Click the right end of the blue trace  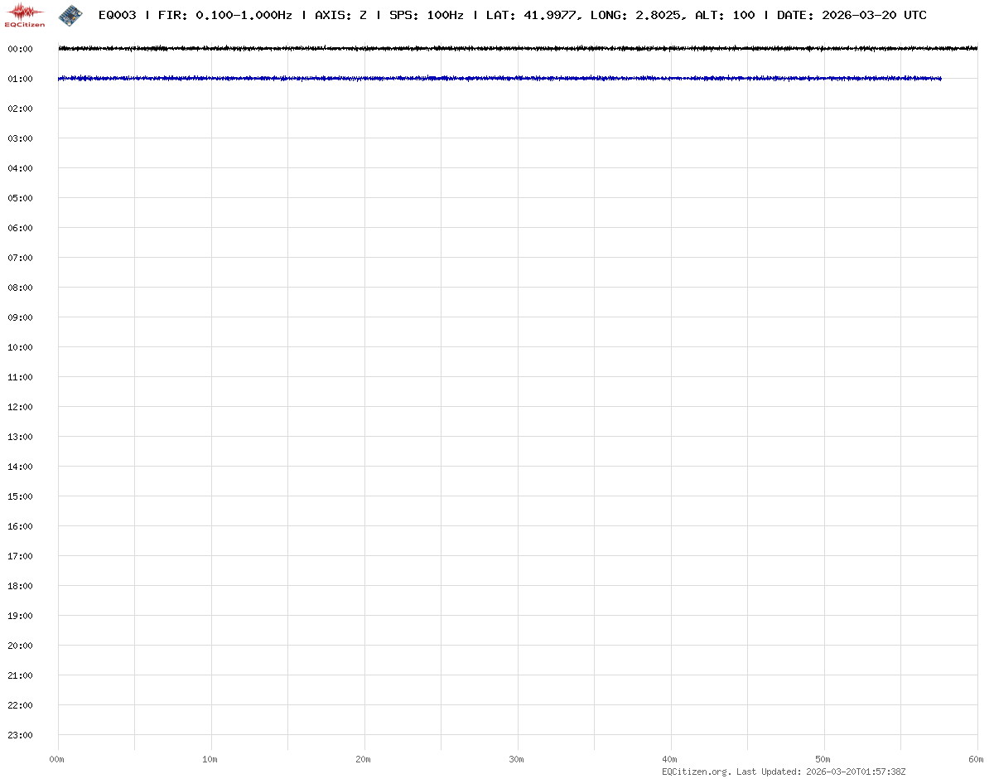point(939,79)
